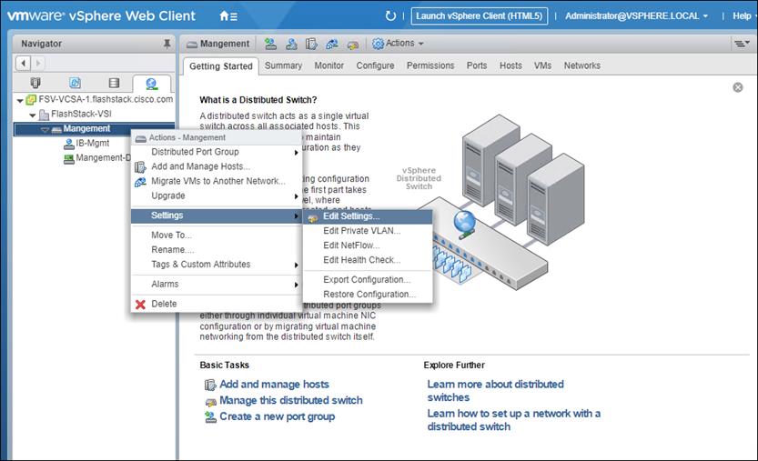Switch to the Networks tab
Screen dimensions: 758x461
tap(582, 65)
